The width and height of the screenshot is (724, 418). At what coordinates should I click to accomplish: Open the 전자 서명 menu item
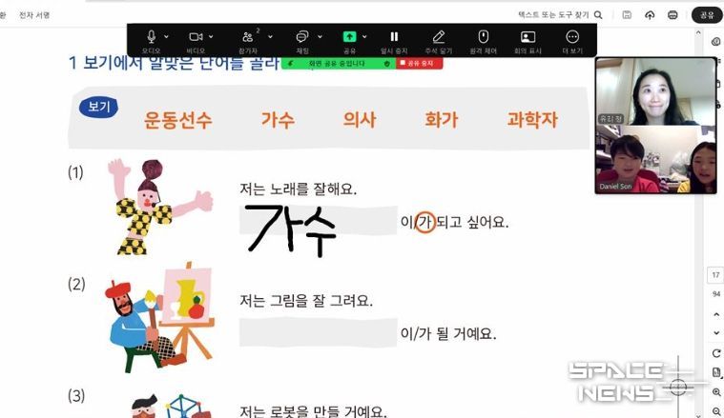tap(34, 15)
